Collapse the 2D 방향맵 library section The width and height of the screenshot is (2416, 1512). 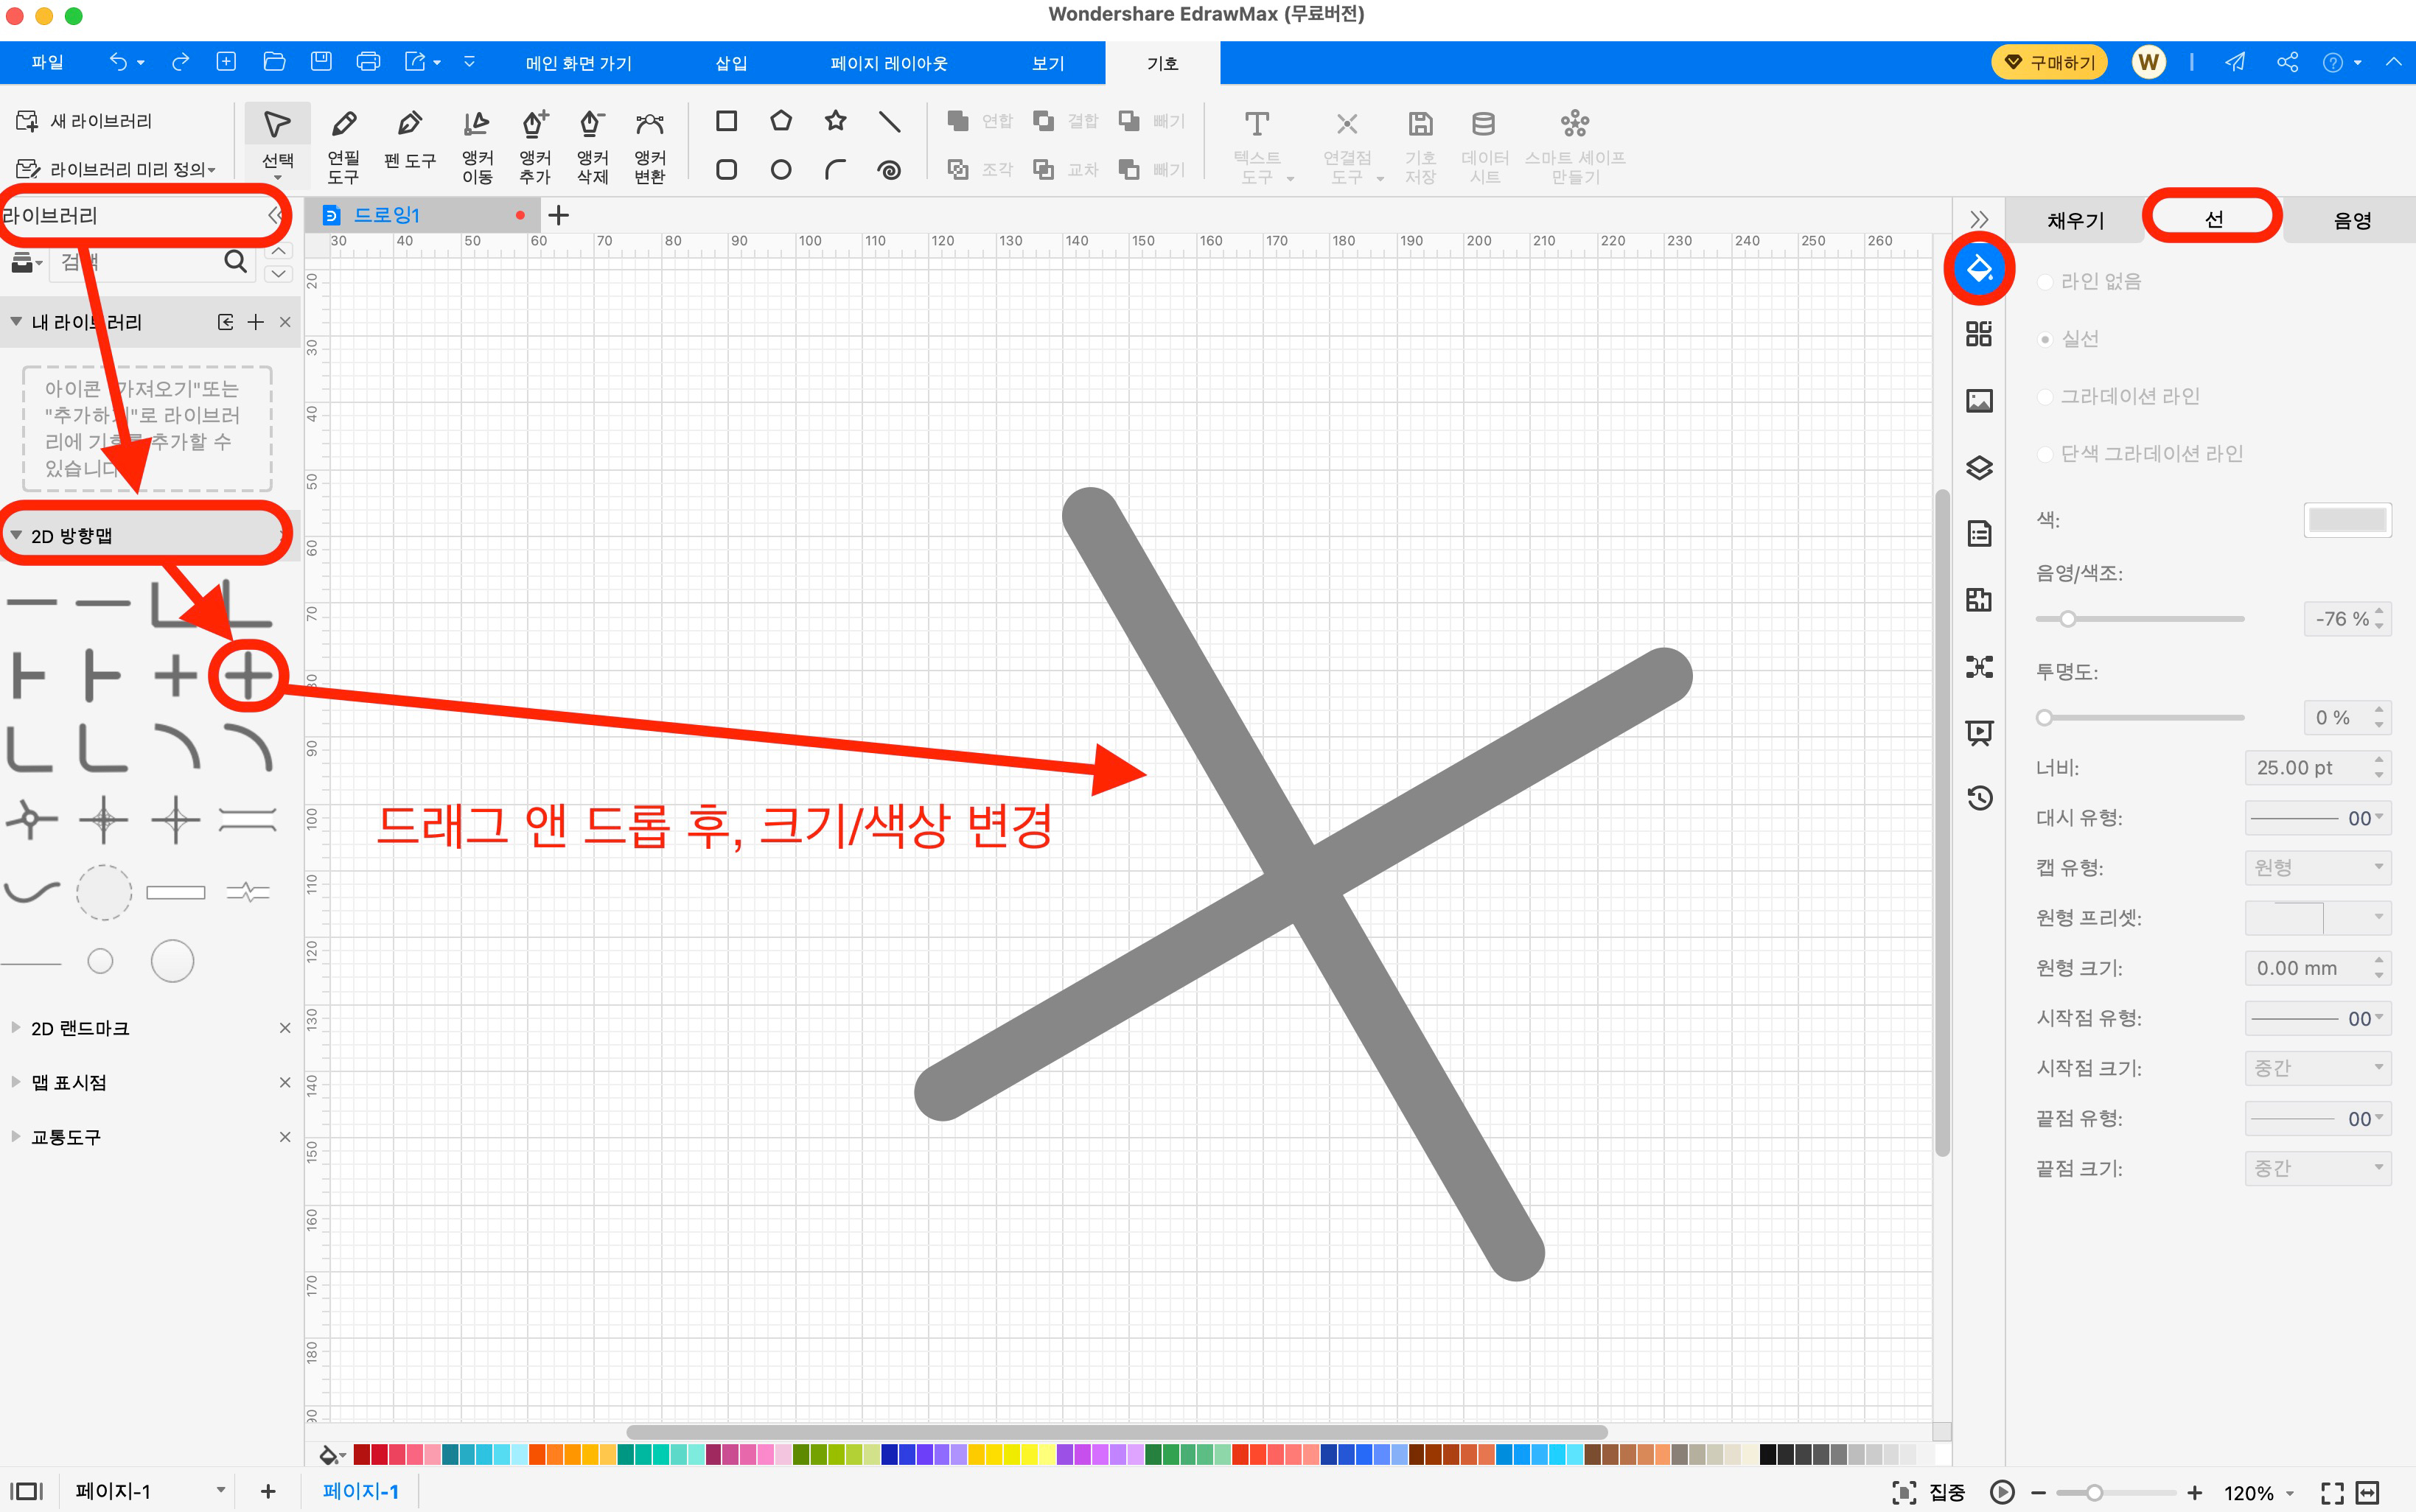pyautogui.click(x=16, y=535)
